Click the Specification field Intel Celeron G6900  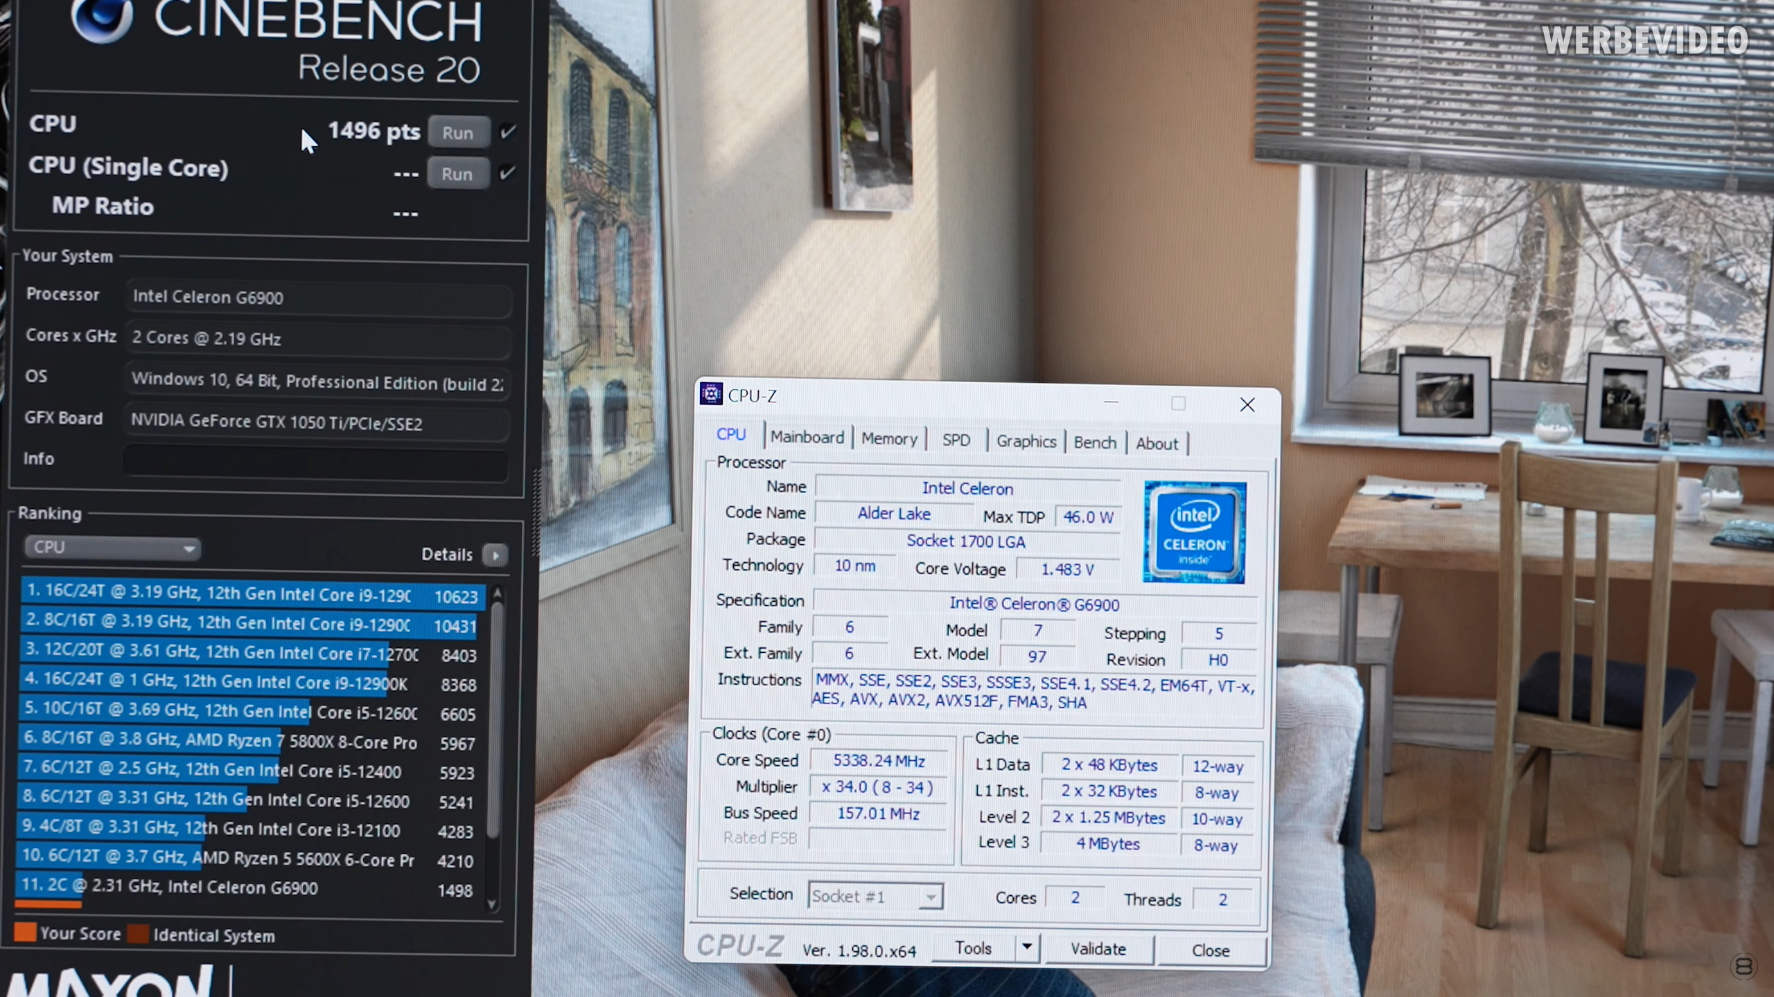pos(1034,604)
